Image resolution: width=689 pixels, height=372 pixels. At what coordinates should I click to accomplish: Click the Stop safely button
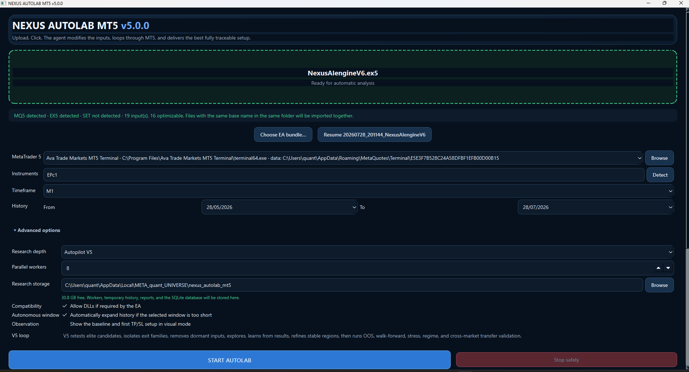click(x=566, y=360)
